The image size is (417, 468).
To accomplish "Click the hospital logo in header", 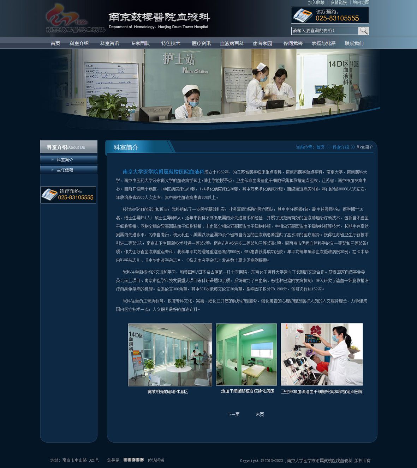I will coord(75,19).
